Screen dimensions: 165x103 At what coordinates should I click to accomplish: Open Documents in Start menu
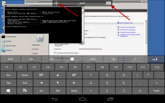[35, 49]
